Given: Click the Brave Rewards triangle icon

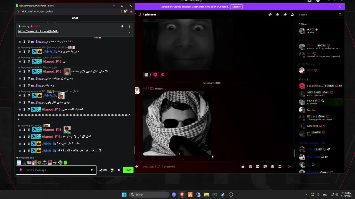Looking at the screenshot, I should coord(131,11).
